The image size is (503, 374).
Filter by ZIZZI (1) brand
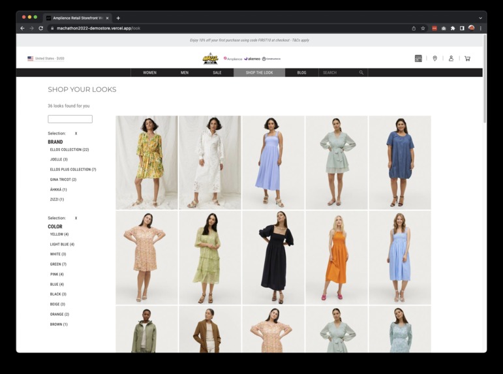click(57, 200)
